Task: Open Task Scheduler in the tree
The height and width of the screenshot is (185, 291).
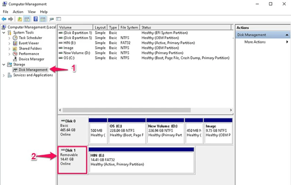Action: 30,38
